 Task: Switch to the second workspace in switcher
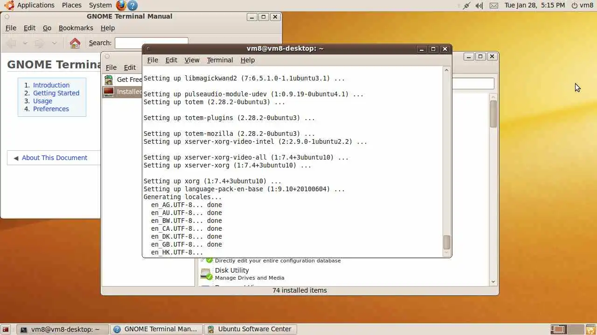(575, 329)
